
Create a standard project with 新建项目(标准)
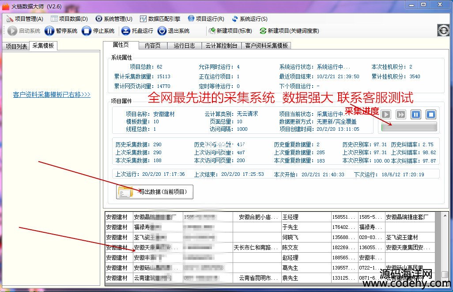[230, 30]
